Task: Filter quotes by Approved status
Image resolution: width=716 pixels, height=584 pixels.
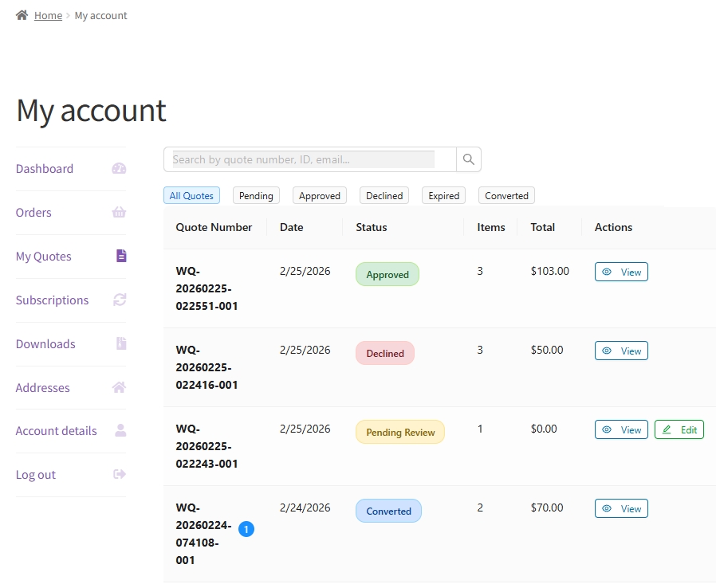Action: [320, 196]
